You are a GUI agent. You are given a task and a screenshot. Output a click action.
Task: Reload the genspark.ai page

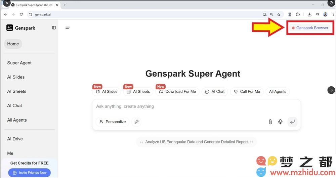click(x=21, y=14)
